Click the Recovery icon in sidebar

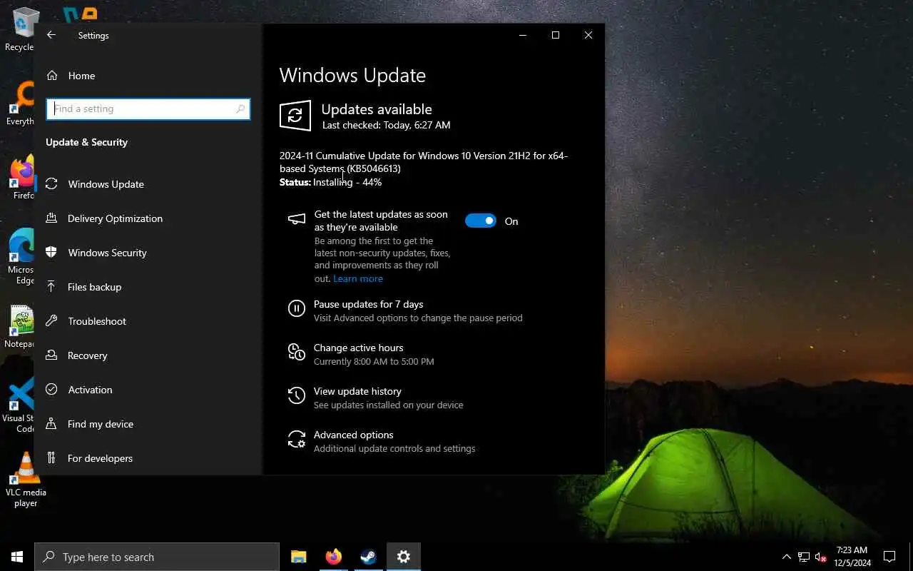[51, 355]
